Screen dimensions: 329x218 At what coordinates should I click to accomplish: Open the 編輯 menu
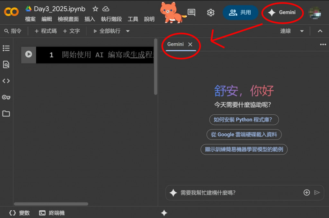tap(47, 19)
